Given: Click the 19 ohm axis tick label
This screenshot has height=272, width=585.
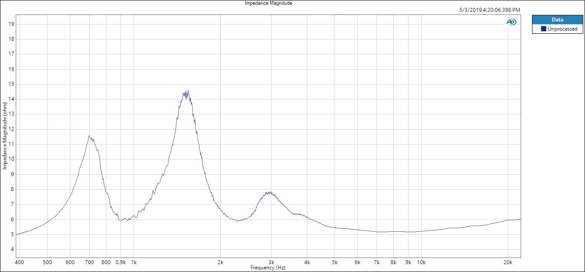Looking at the screenshot, I should 11,24.
